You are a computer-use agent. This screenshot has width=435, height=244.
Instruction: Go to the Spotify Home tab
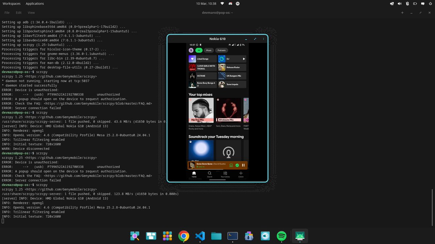tap(194, 175)
